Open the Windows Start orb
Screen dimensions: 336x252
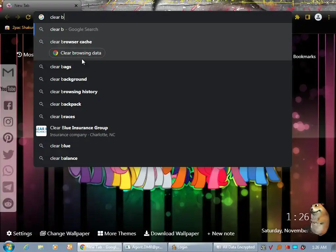(9, 247)
